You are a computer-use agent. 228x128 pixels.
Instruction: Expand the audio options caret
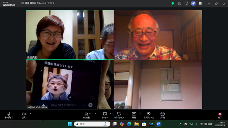14,114
